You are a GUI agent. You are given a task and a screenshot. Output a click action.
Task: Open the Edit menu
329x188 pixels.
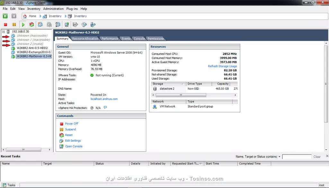point(13,9)
